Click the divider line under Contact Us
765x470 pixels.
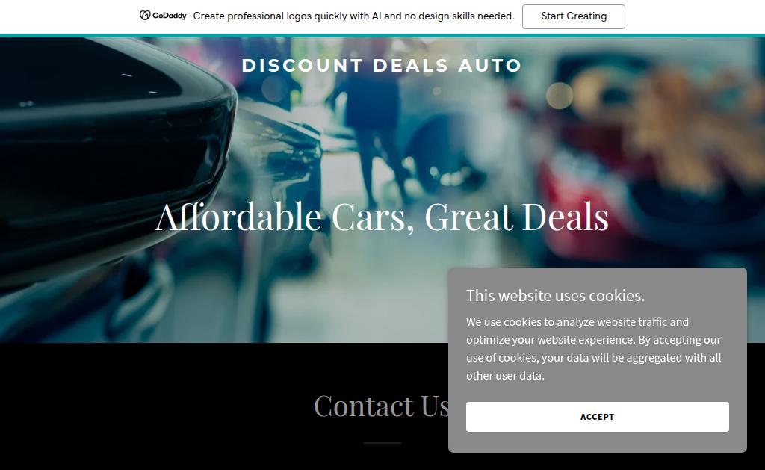pos(382,443)
